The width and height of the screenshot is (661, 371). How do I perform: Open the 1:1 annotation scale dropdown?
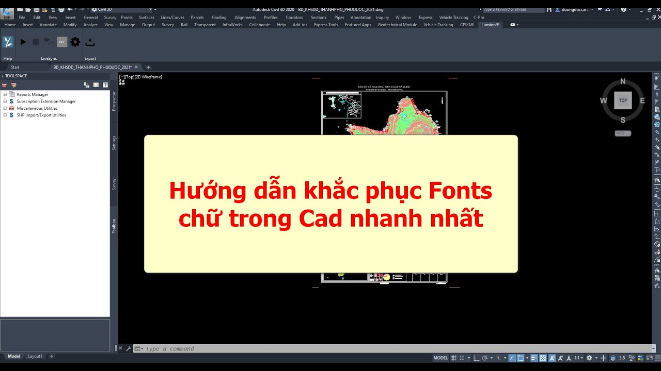(579, 358)
